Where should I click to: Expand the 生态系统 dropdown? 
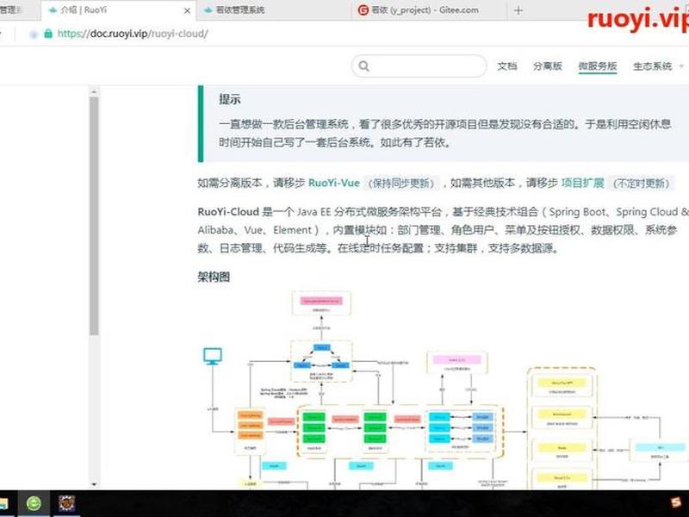(658, 66)
